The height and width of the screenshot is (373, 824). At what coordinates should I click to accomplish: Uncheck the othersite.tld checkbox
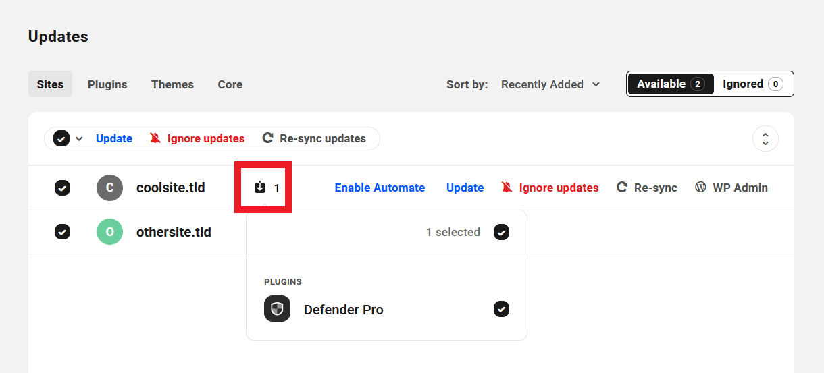[62, 232]
